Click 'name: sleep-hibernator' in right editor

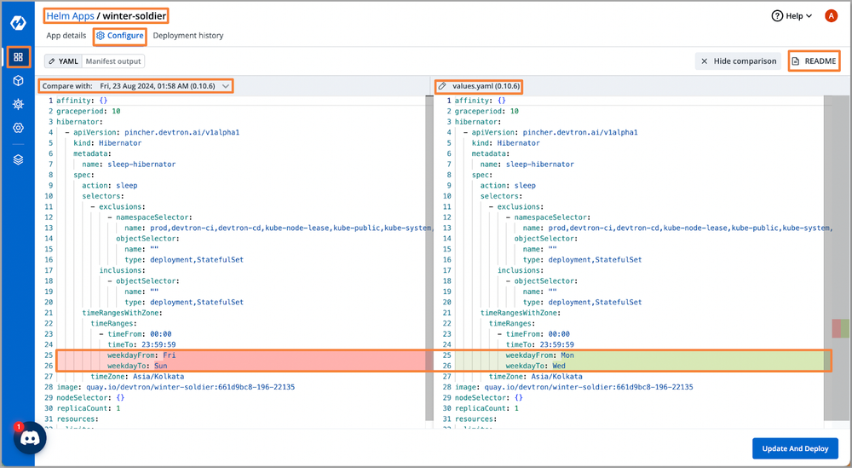pyautogui.click(x=527, y=165)
